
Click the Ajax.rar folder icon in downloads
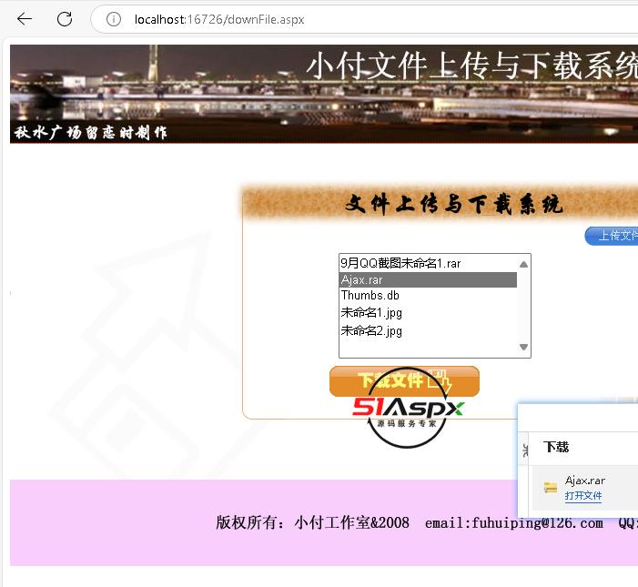(x=551, y=488)
